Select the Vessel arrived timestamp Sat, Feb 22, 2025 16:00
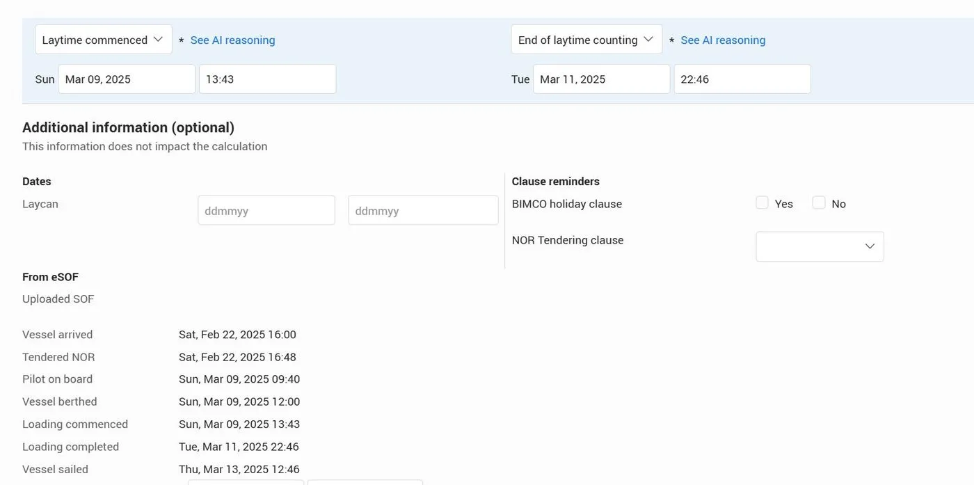974x485 pixels. coord(237,335)
